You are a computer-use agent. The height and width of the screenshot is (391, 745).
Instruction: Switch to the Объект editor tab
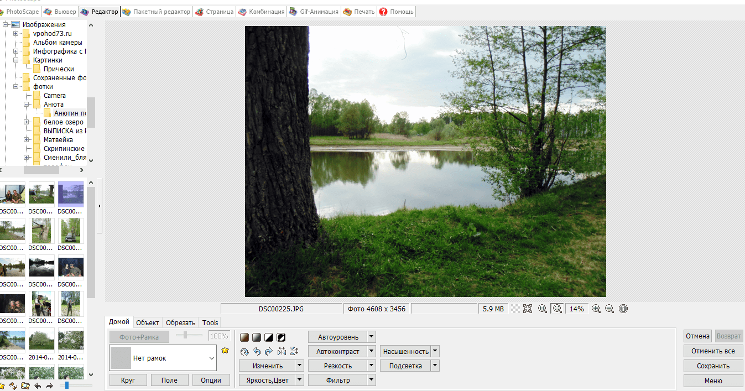(148, 322)
